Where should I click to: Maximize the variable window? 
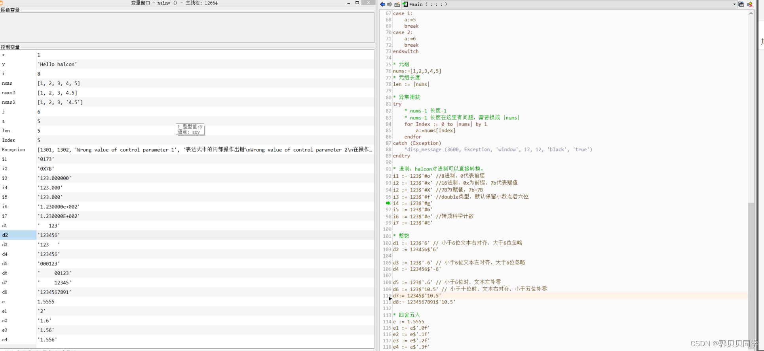pyautogui.click(x=357, y=3)
